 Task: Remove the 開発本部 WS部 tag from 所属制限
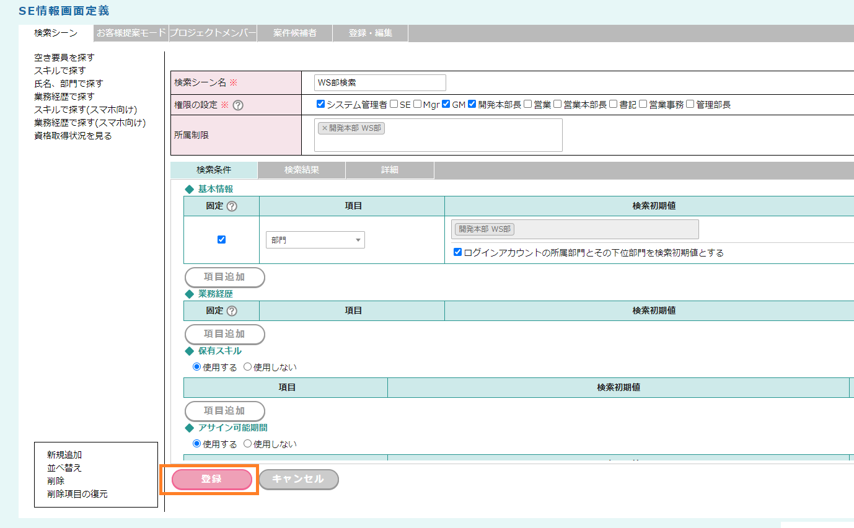(x=324, y=128)
